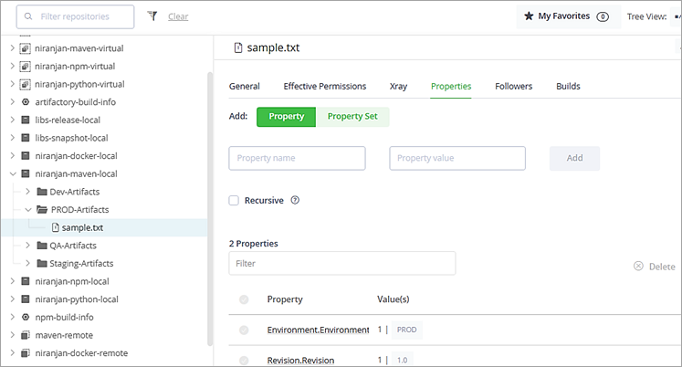Switch to the Xray tab

(x=398, y=86)
